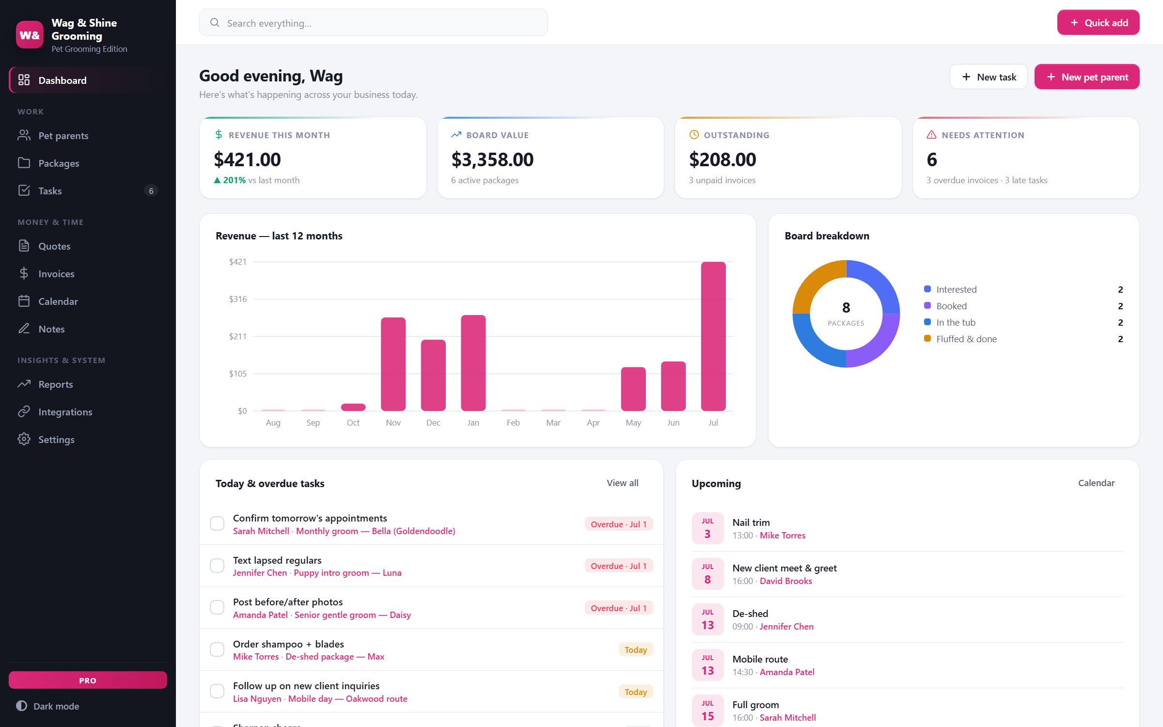The width and height of the screenshot is (1163, 727).
Task: Click the PRO upgrade button
Action: tap(88, 680)
